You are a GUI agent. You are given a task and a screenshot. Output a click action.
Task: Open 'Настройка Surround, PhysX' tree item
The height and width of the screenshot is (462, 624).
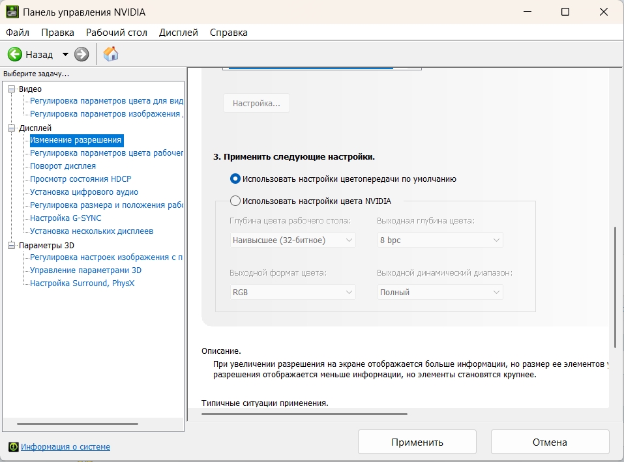(x=82, y=283)
